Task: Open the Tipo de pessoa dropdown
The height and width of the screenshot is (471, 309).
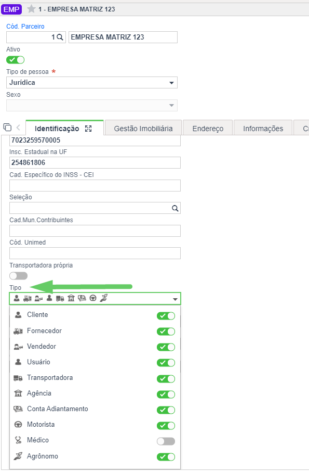Action: coord(92,83)
